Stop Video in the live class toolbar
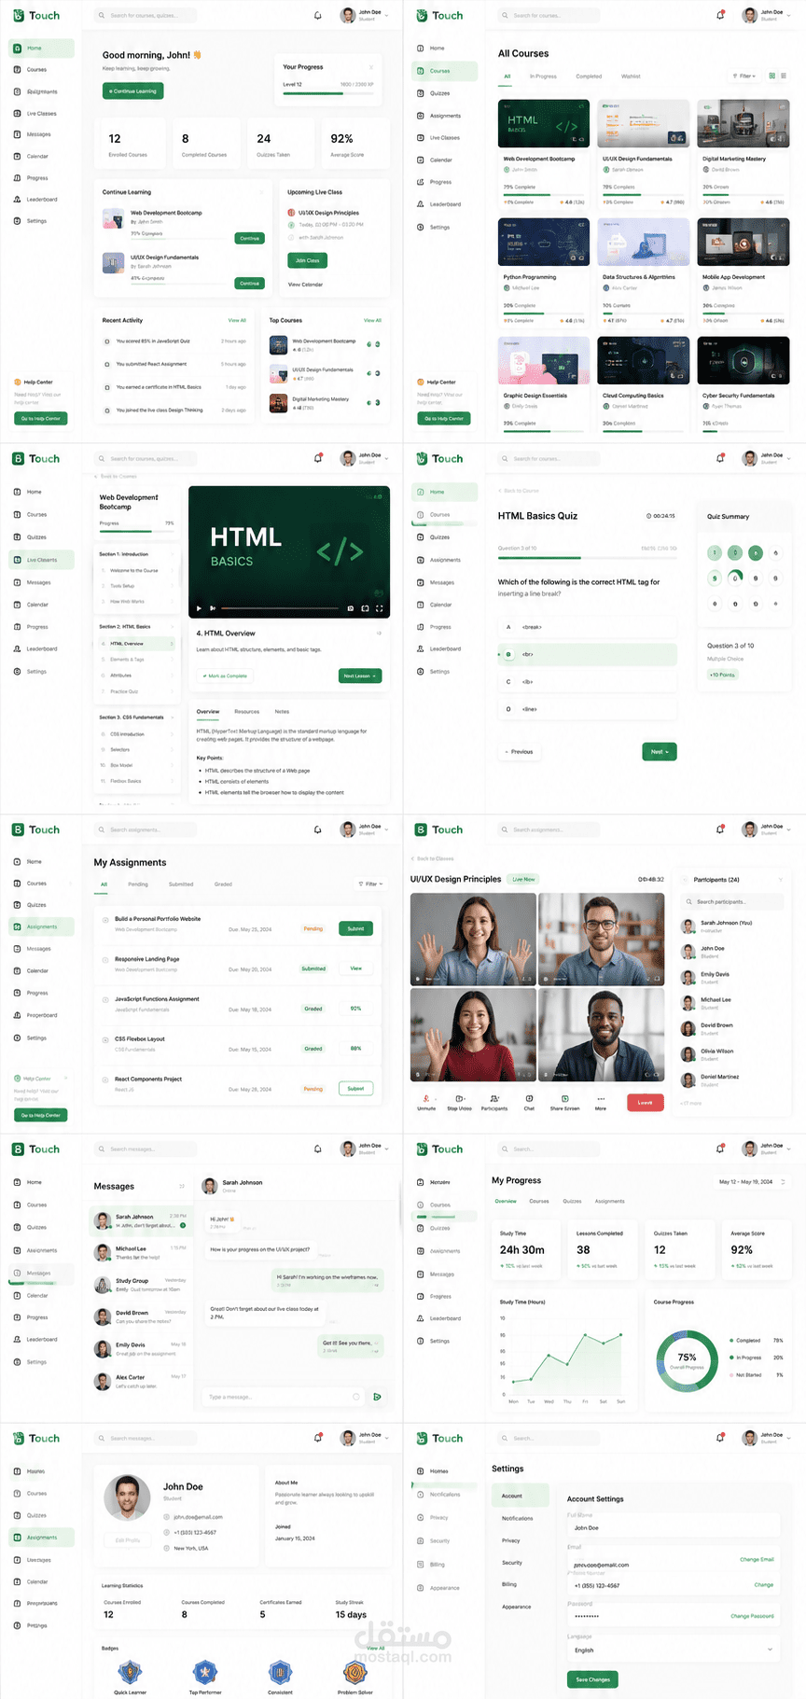The height and width of the screenshot is (1699, 806). [x=459, y=1102]
